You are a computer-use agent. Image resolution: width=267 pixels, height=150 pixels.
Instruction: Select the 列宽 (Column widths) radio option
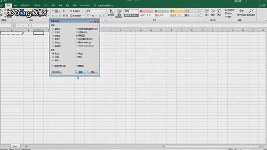click(80, 36)
